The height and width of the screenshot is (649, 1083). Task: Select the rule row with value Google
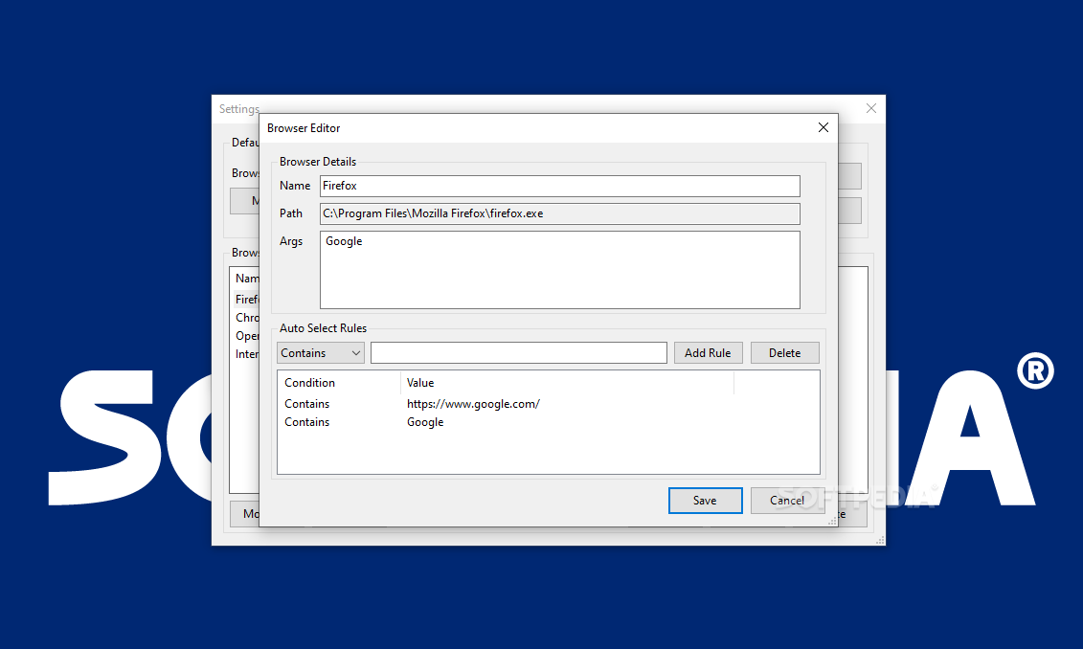coord(549,422)
